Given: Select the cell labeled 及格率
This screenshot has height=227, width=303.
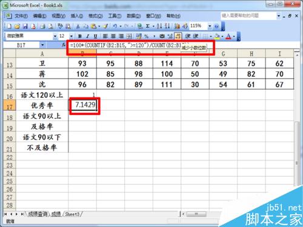Looking at the screenshot, I should 42,127.
